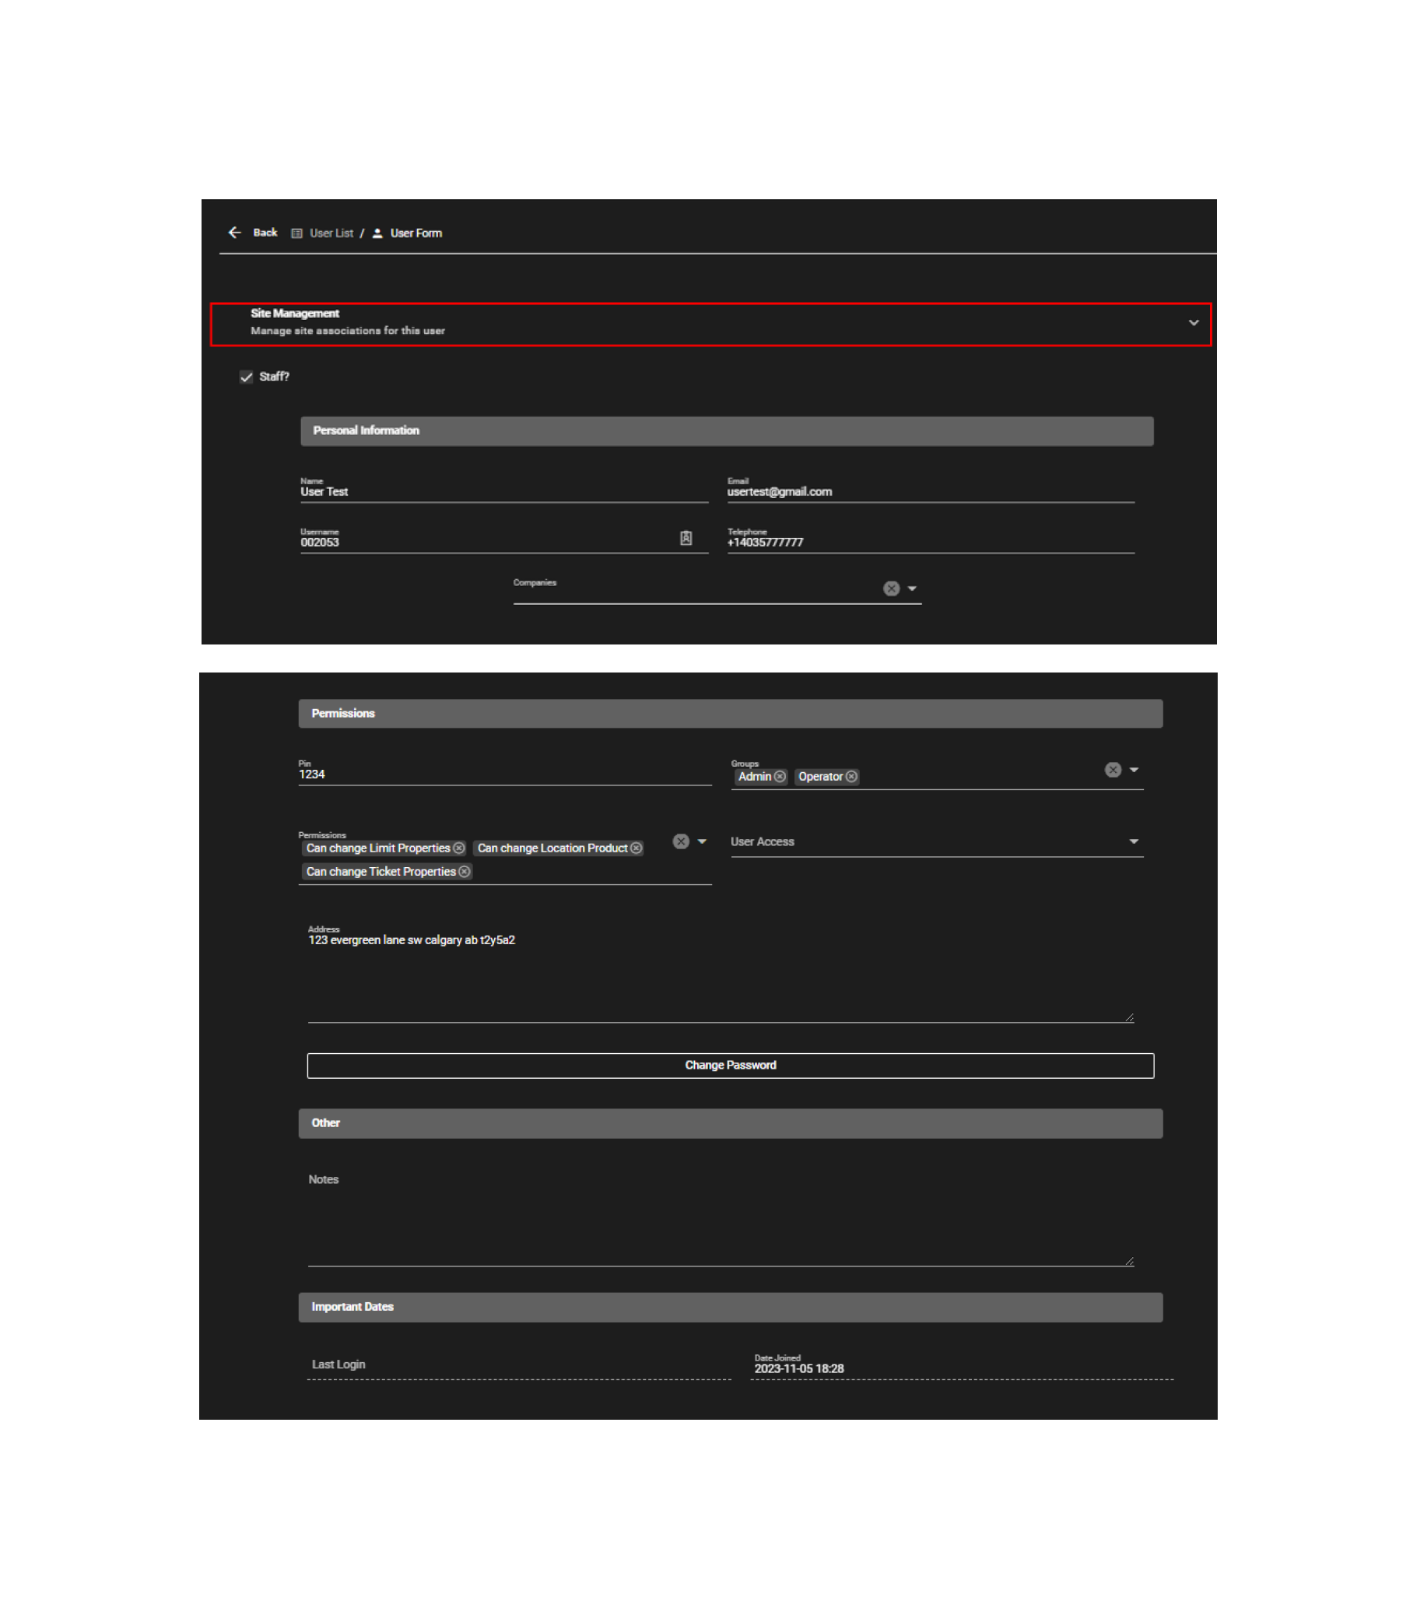Click the Address text area
The image size is (1417, 1619).
click(x=721, y=973)
